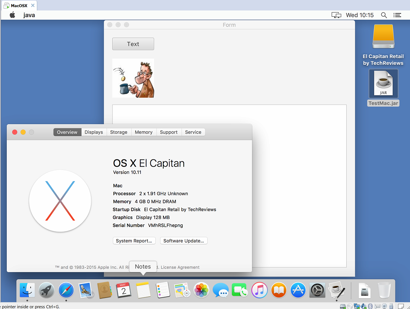Click the OS X El Capitan X logo
This screenshot has height=309, width=410.
click(60, 201)
